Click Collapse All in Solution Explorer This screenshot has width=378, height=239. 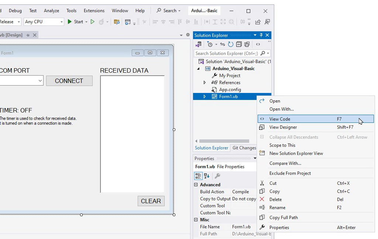click(x=239, y=44)
